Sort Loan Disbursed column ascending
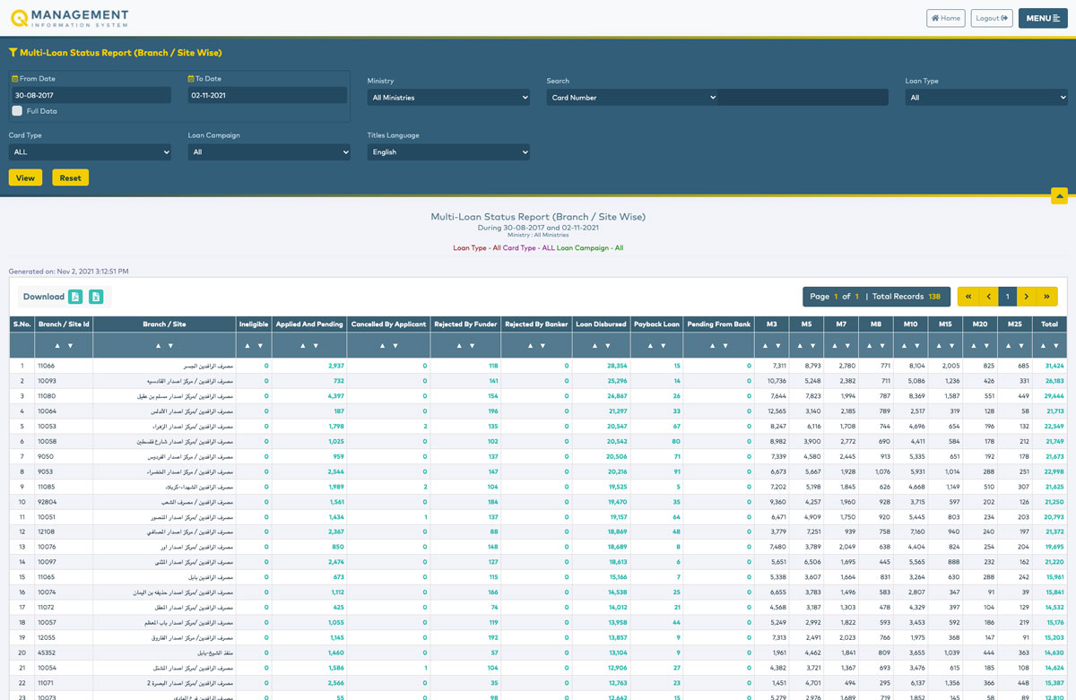This screenshot has height=700, width=1076. (594, 345)
